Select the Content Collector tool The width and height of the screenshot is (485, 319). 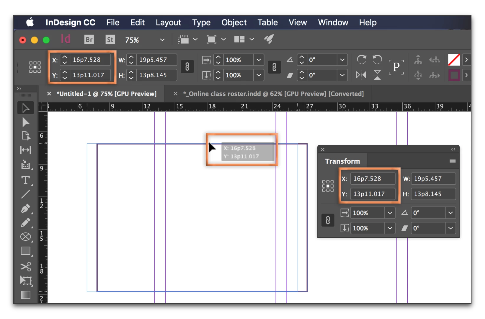tap(26, 165)
